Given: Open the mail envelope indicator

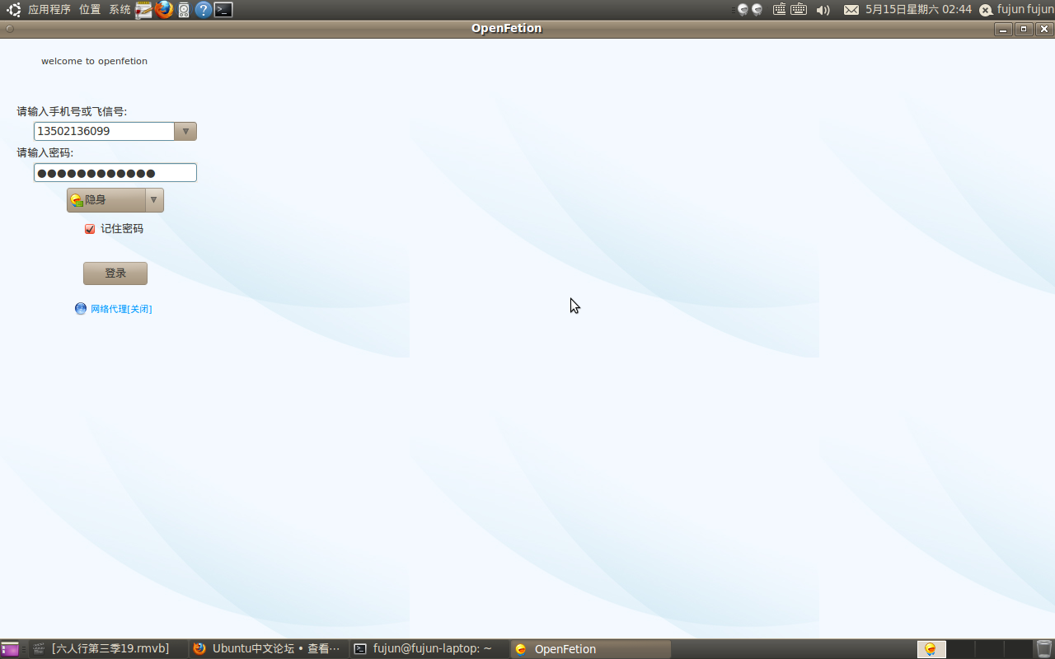Looking at the screenshot, I should click(851, 10).
